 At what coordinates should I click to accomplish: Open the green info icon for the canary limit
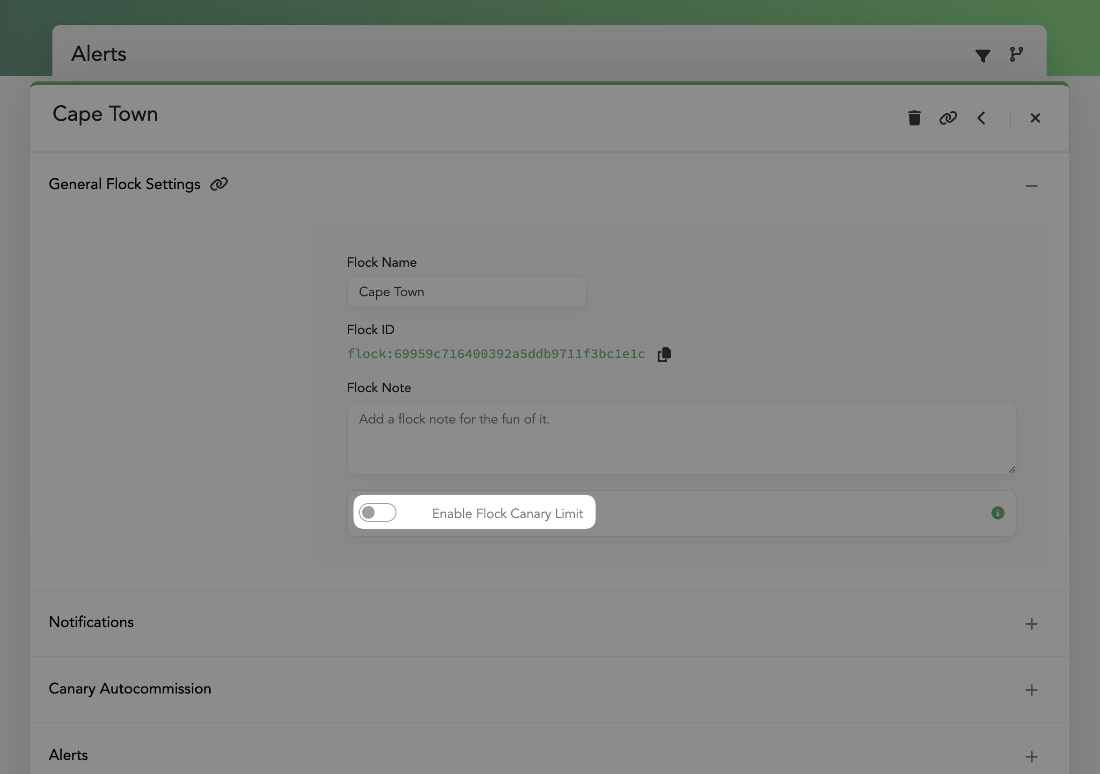(997, 513)
